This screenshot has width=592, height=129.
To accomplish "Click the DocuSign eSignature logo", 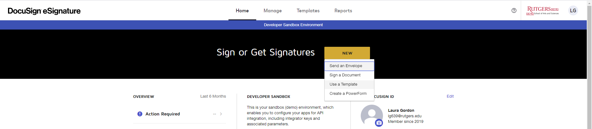I will point(44,11).
